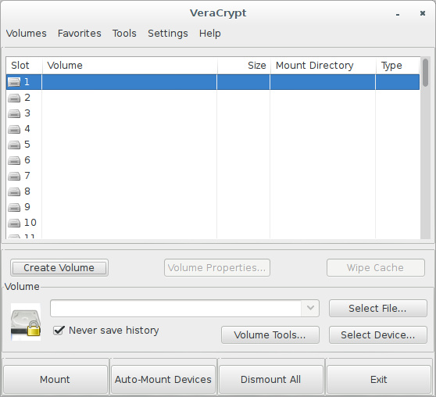Select slot number 3 text
436x397 pixels.
(27, 113)
